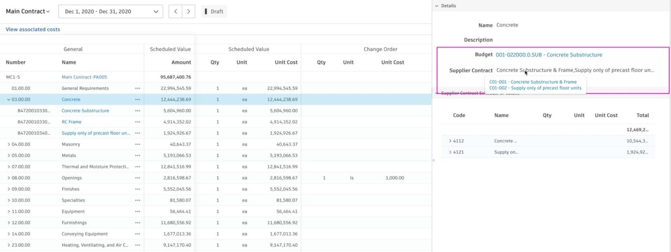Expand code 4112 in supplier schedule
The width and height of the screenshot is (671, 252).
pos(450,141)
